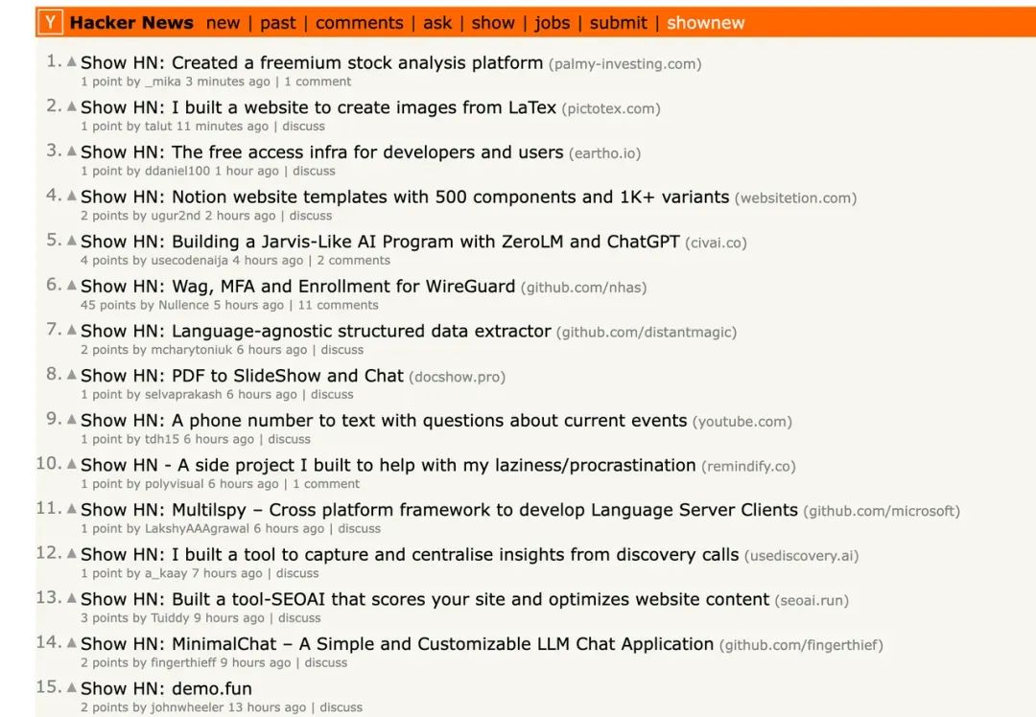This screenshot has width=1036, height=717.
Task: Open the 'submit' page
Action: pyautogui.click(x=618, y=23)
